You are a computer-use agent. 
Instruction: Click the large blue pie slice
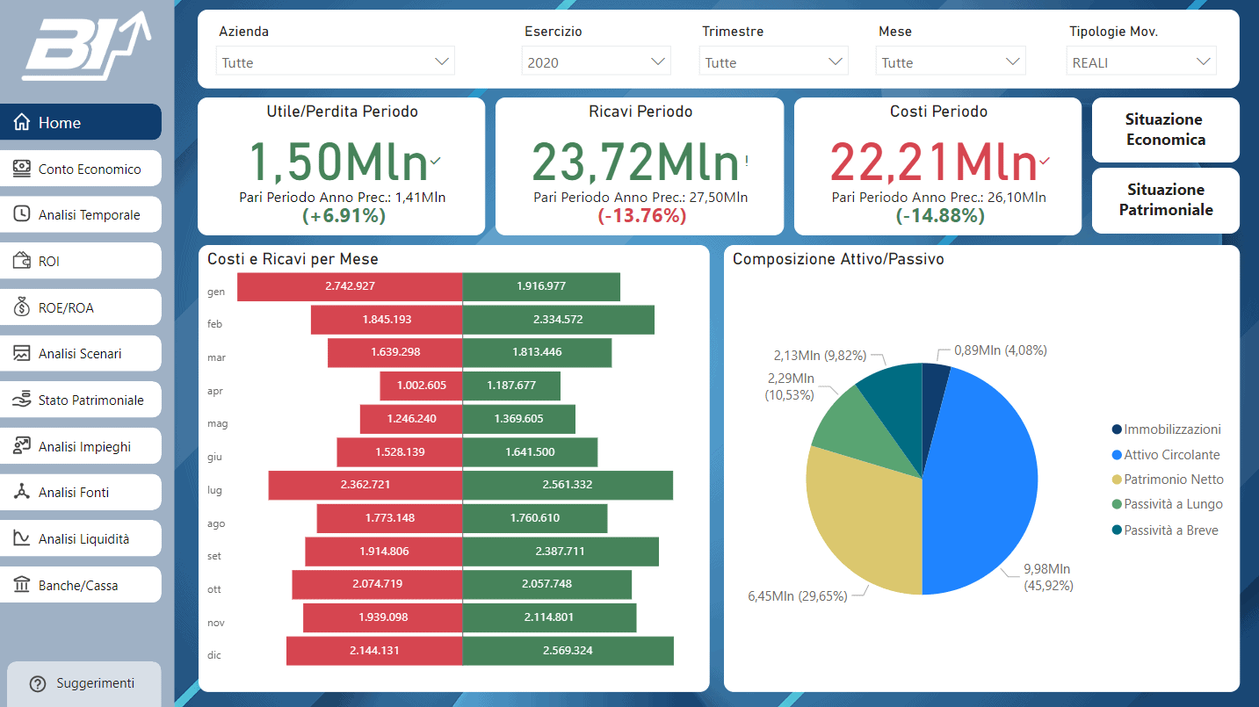(x=980, y=483)
